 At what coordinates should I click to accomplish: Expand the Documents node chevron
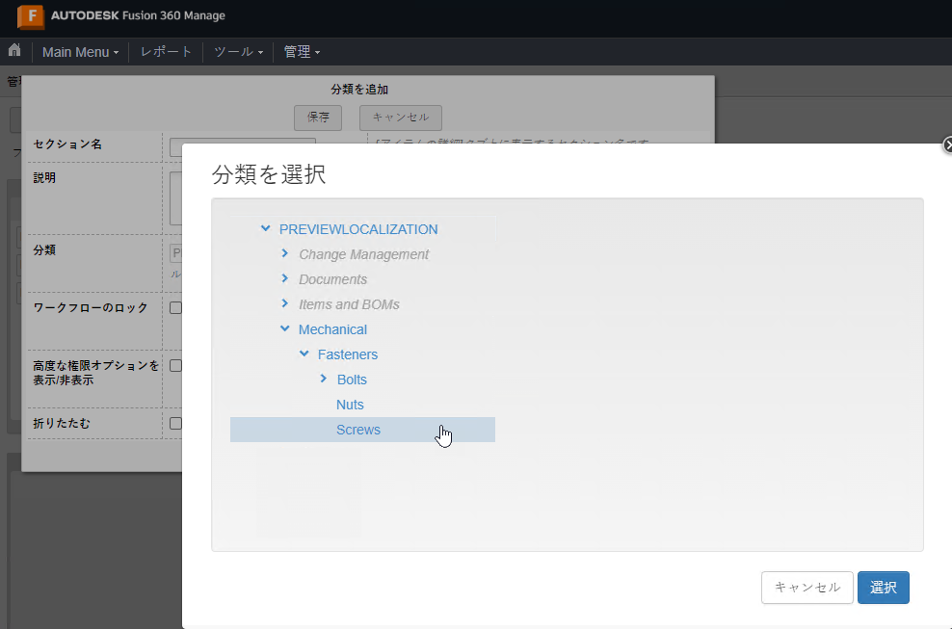click(x=285, y=278)
